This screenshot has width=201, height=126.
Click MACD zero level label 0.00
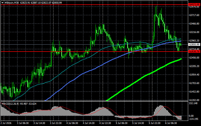tap(191, 116)
